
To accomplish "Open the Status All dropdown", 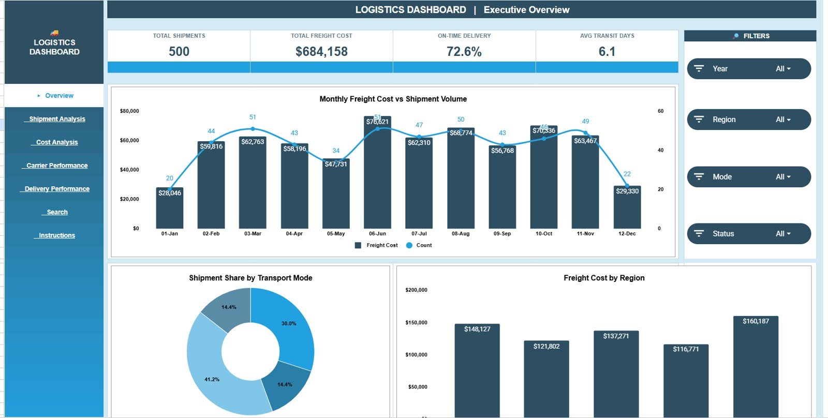I will [x=783, y=234].
